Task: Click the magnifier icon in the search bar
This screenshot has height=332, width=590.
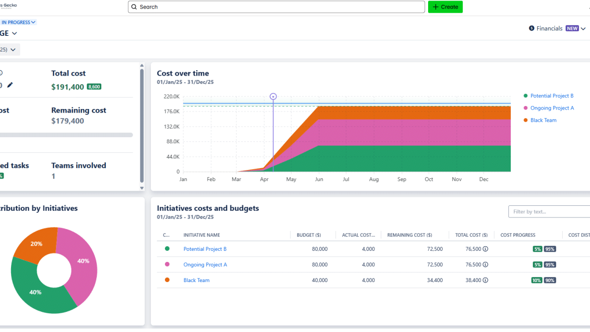Action: coord(134,7)
